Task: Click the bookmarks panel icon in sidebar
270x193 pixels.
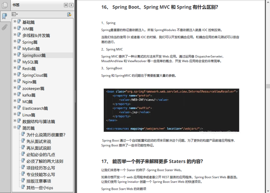Action: (4, 16)
